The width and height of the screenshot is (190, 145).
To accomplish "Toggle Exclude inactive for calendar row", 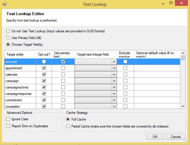I will click(x=125, y=75).
